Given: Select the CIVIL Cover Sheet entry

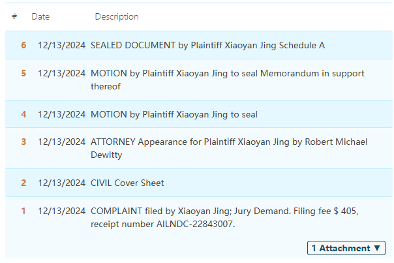Looking at the screenshot, I should coord(127,183).
